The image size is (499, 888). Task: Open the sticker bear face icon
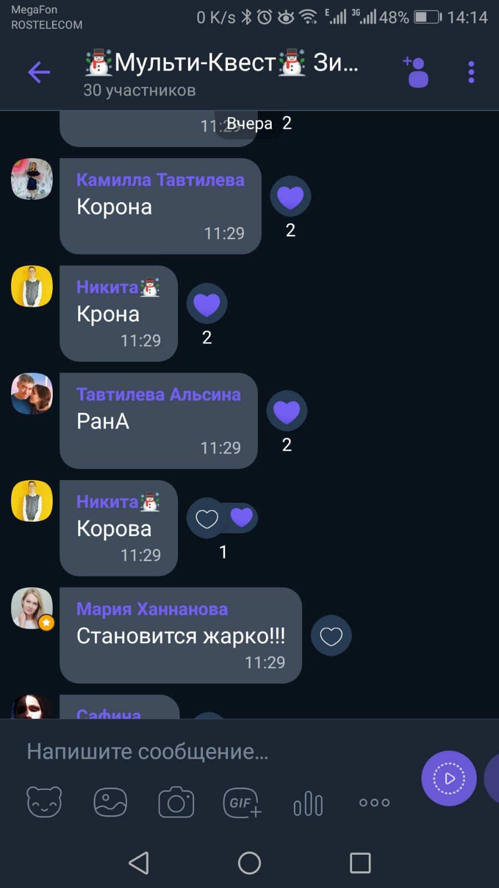coord(44,802)
